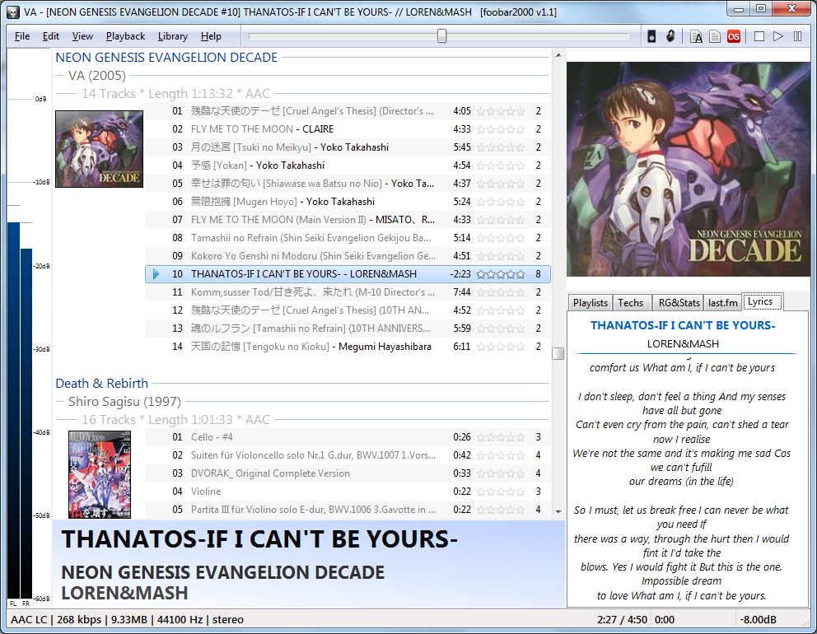This screenshot has width=817, height=634.
Task: Click the speaker output toolbar icon
Action: pos(651,36)
